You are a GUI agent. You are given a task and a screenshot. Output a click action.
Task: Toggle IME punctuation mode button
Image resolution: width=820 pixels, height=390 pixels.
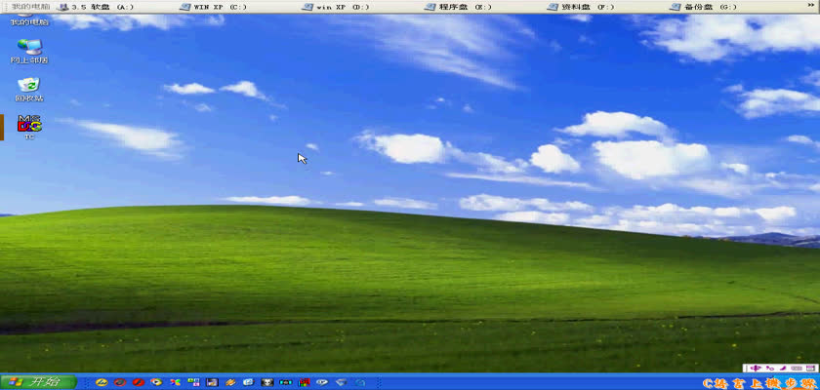pyautogui.click(x=770, y=369)
